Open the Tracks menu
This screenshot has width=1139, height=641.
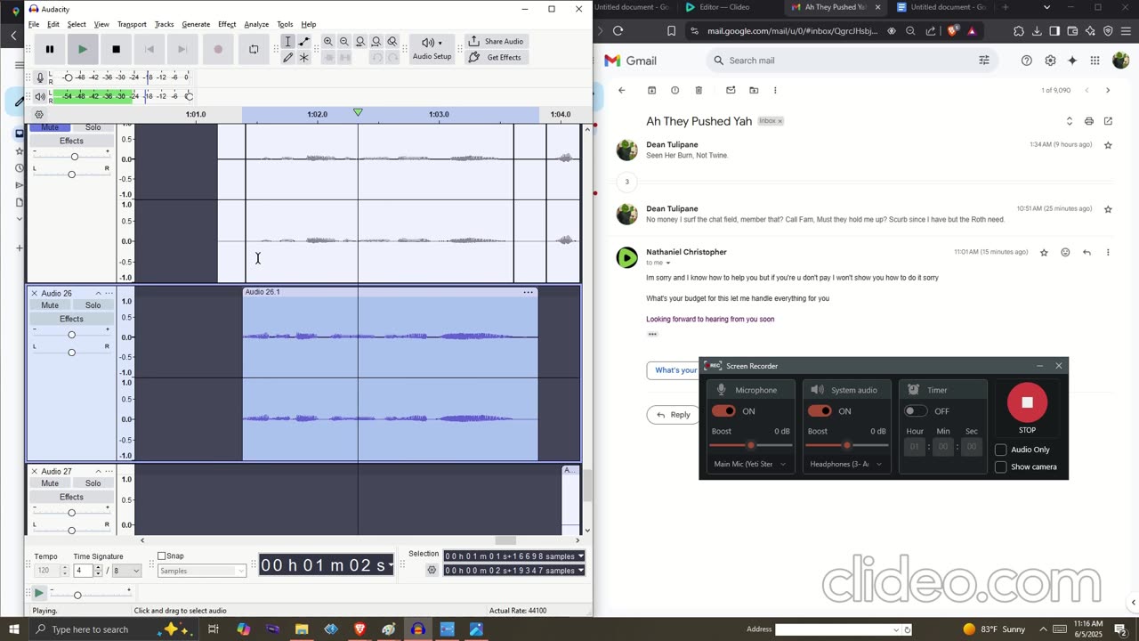(164, 24)
